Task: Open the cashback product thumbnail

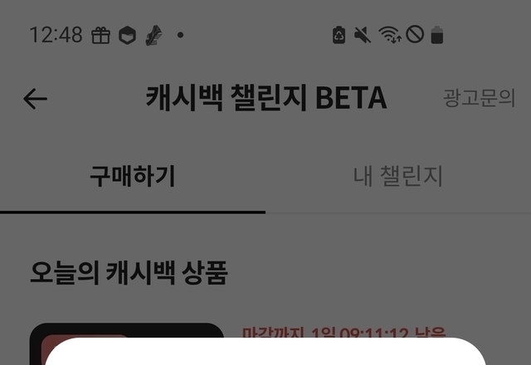Action: pos(127,343)
